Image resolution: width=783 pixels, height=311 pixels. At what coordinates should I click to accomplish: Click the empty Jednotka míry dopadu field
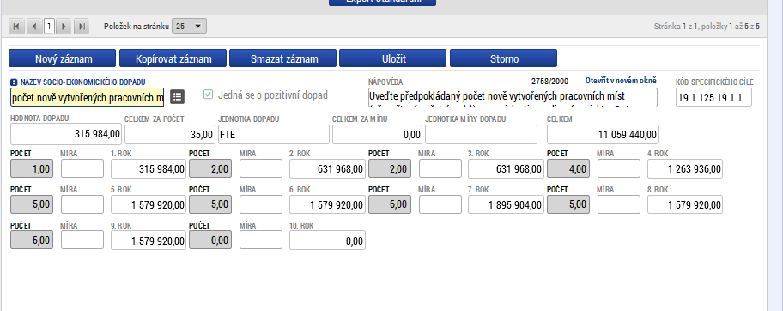coord(481,135)
